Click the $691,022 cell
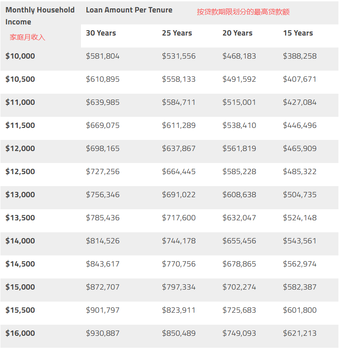This screenshot has width=342, height=350. (179, 195)
